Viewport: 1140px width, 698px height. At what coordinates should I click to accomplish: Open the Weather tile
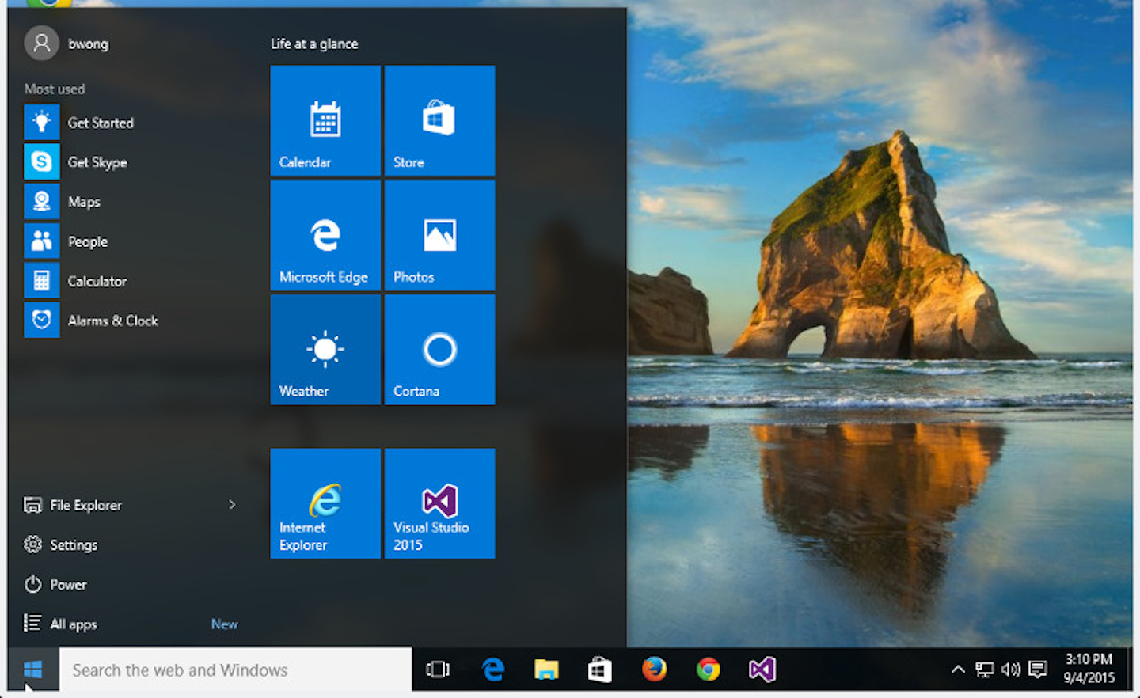325,350
